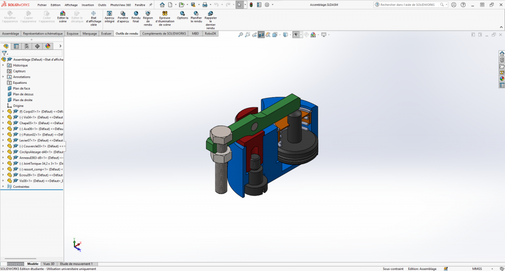Expand the Contraintes folder
The width and height of the screenshot is (505, 271).
[x=3, y=187]
